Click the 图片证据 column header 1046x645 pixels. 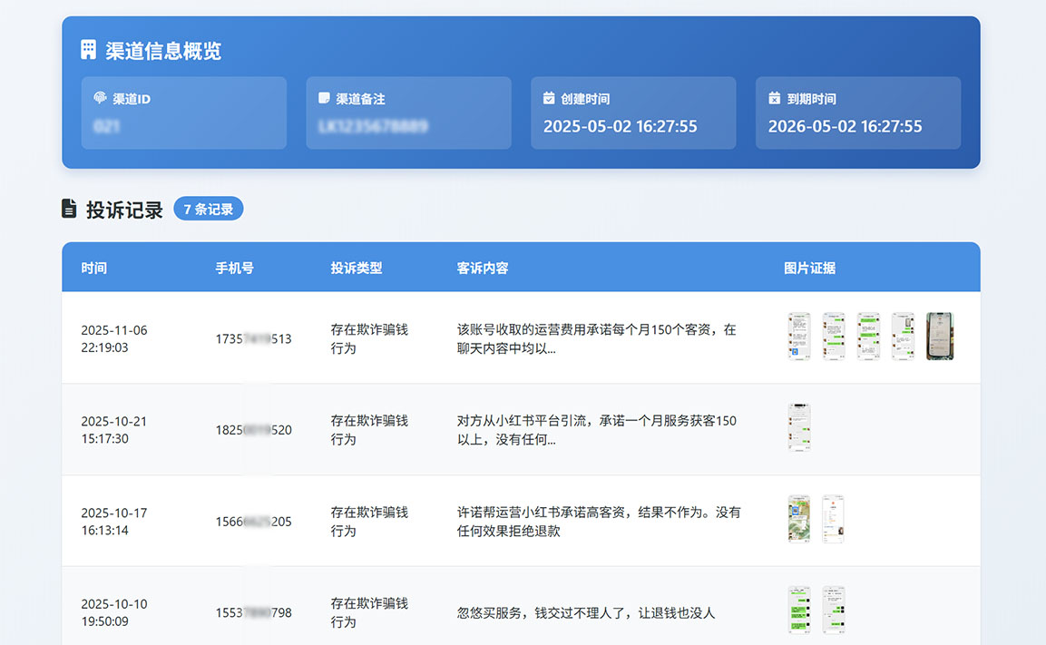coord(809,268)
